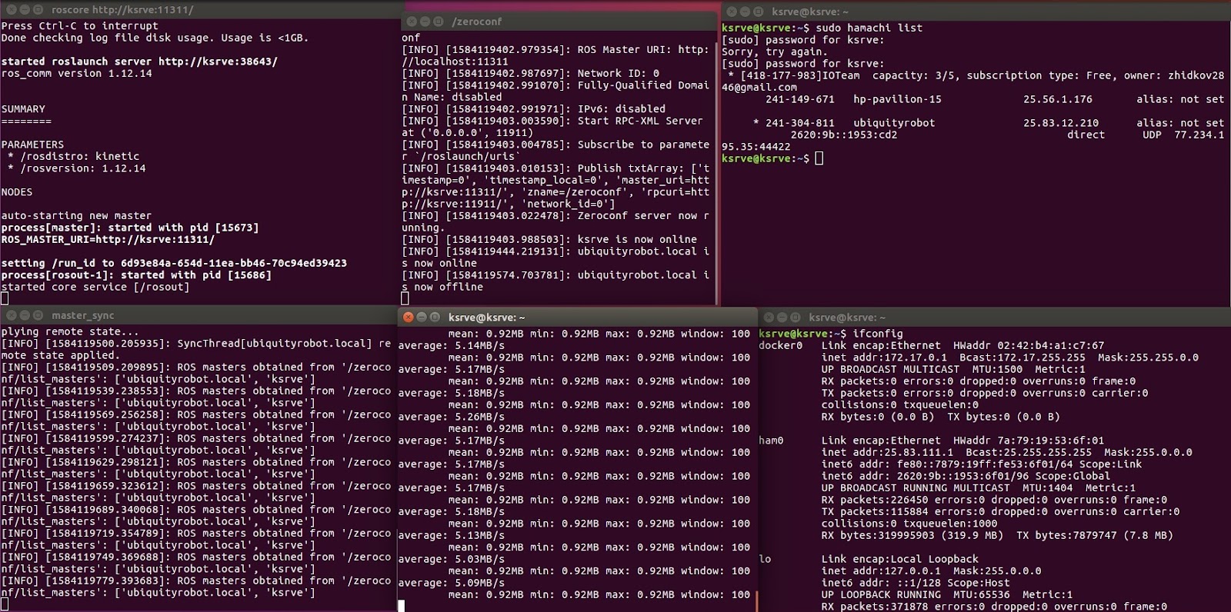The image size is (1231, 612).
Task: Minimize the master_sync terminal window
Action: point(25,315)
